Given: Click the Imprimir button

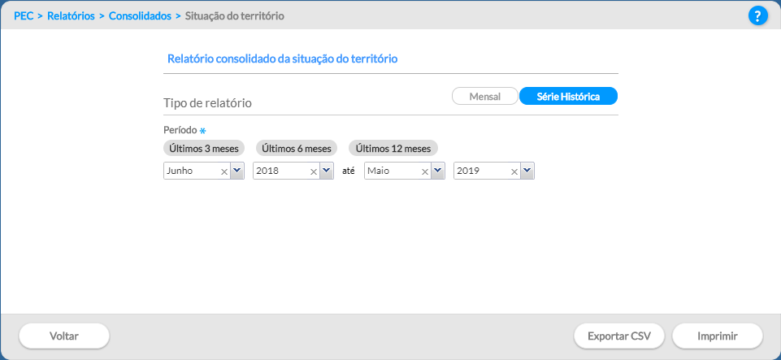Looking at the screenshot, I should [x=718, y=336].
